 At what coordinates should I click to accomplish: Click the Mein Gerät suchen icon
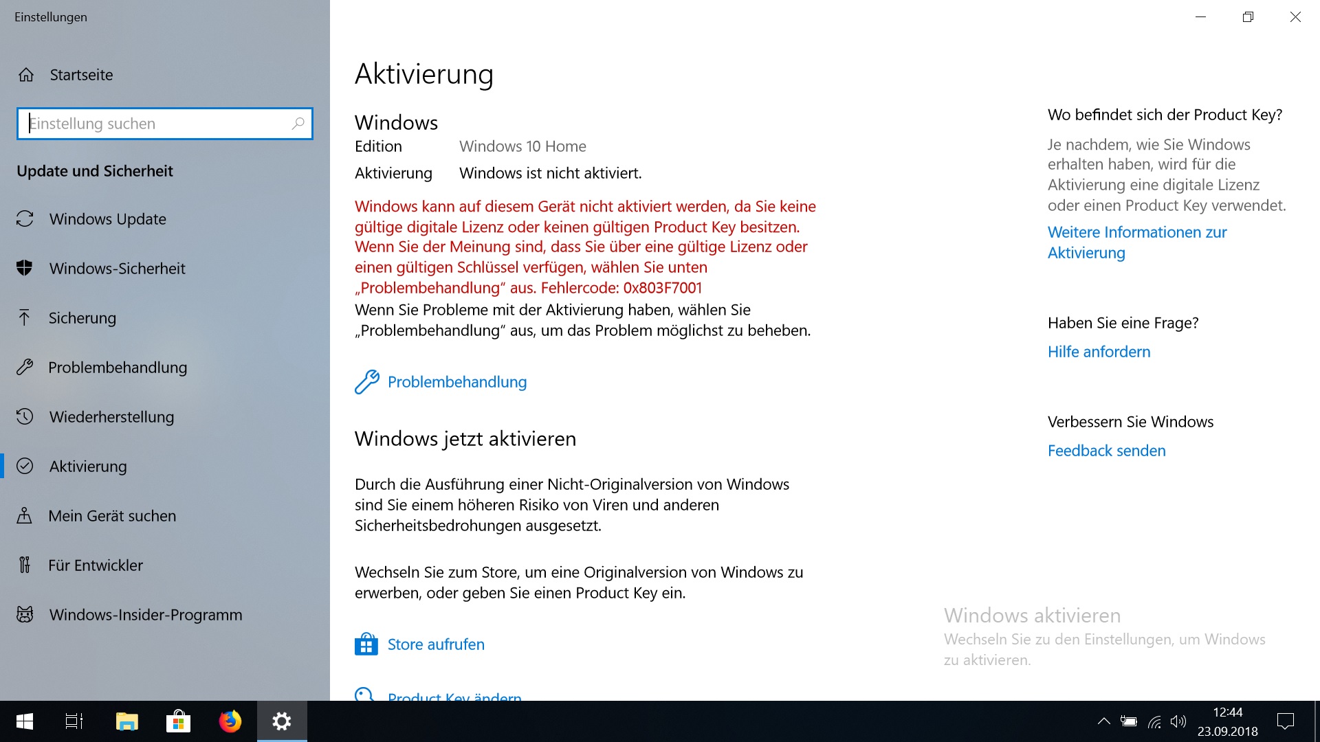tap(25, 515)
